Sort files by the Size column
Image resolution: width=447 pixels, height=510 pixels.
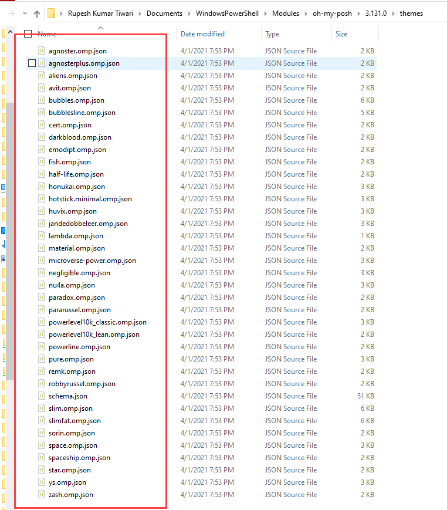[x=341, y=34]
